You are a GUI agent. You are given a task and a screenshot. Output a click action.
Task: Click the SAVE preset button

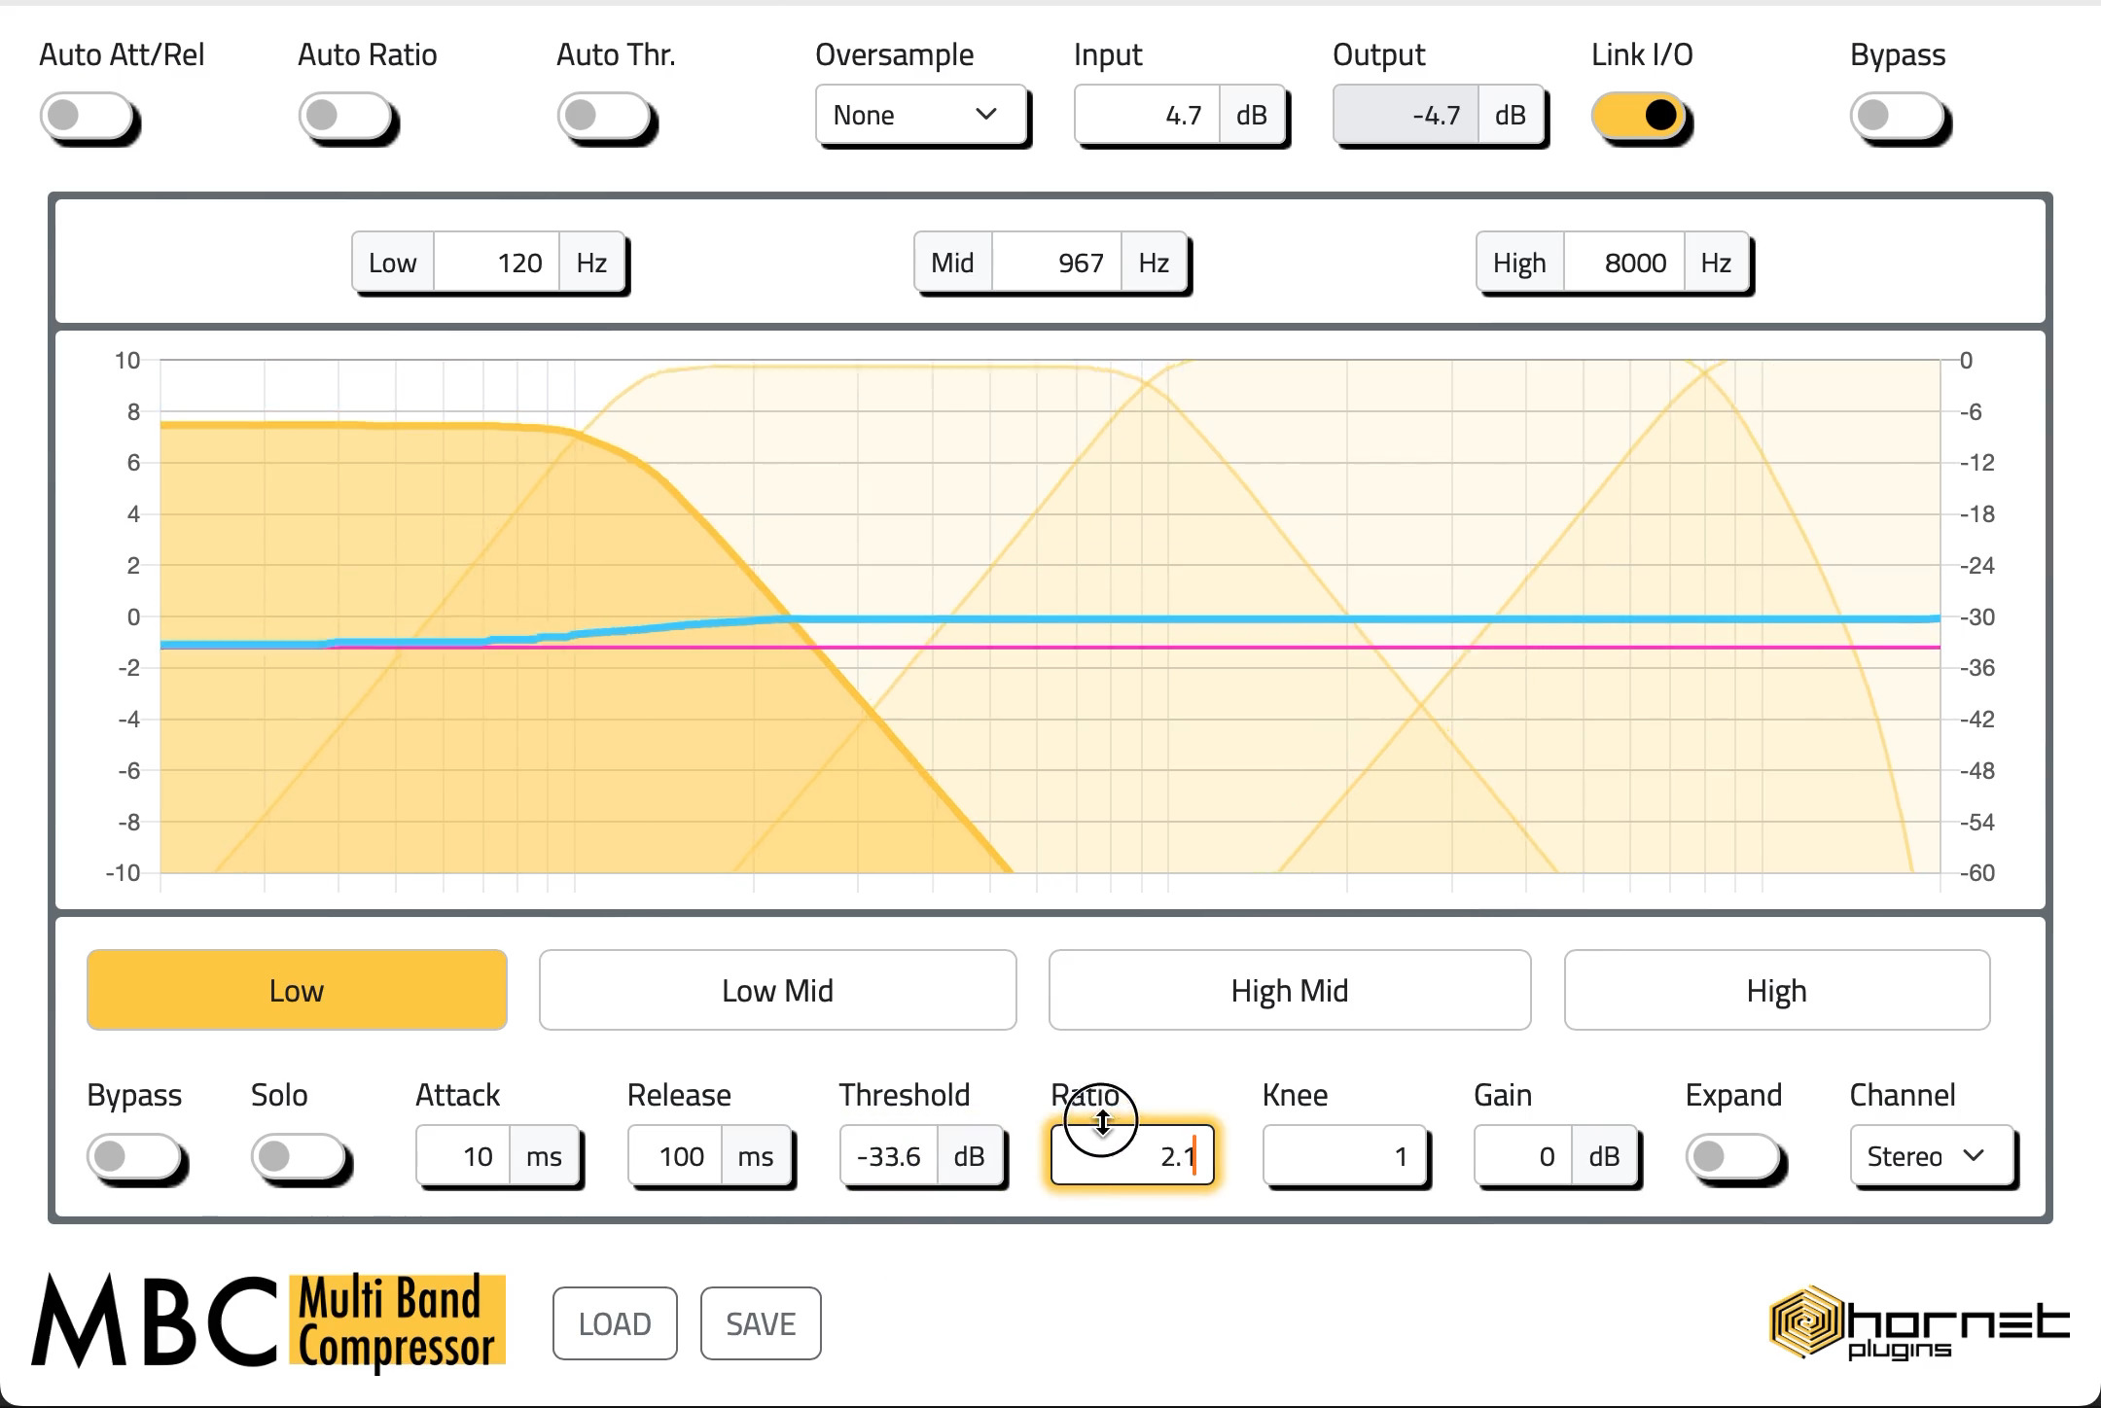pos(761,1323)
